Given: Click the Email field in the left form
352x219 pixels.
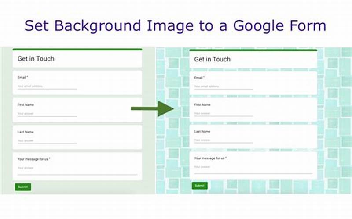Looking at the screenshot, I should [x=48, y=86].
